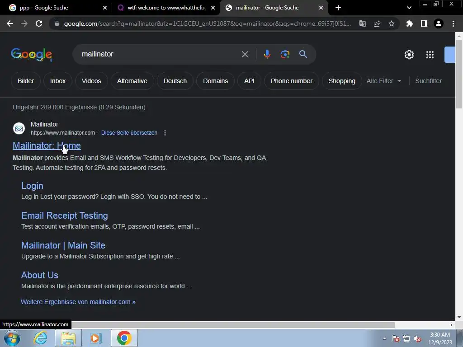Reload the page with the refresh icon
Viewport: 463px width, 347px height.
pyautogui.click(x=39, y=23)
